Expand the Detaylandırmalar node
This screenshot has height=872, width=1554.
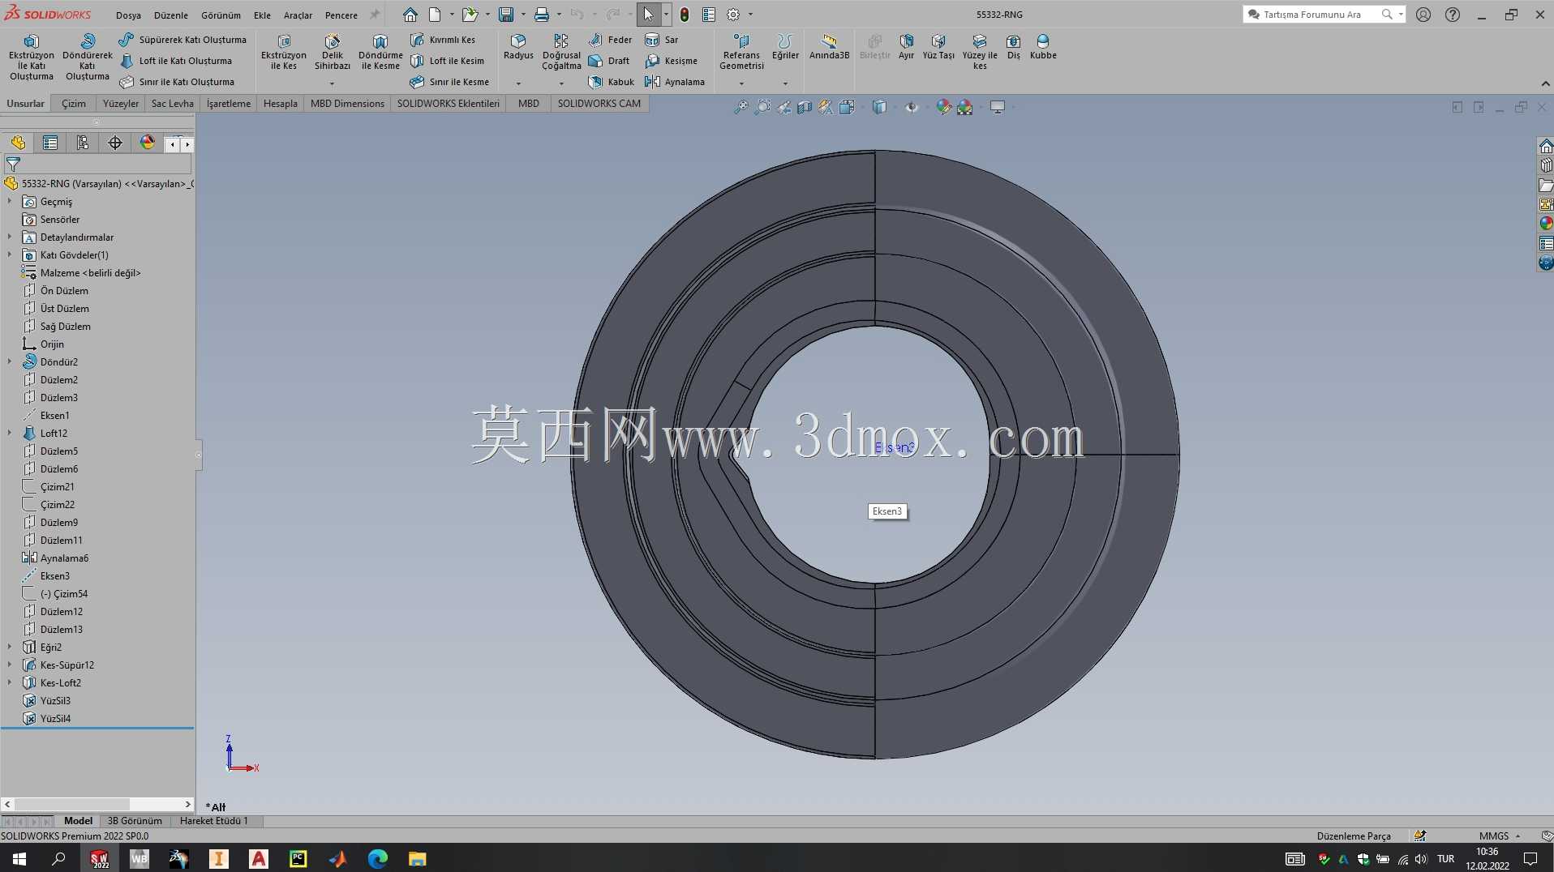[10, 237]
